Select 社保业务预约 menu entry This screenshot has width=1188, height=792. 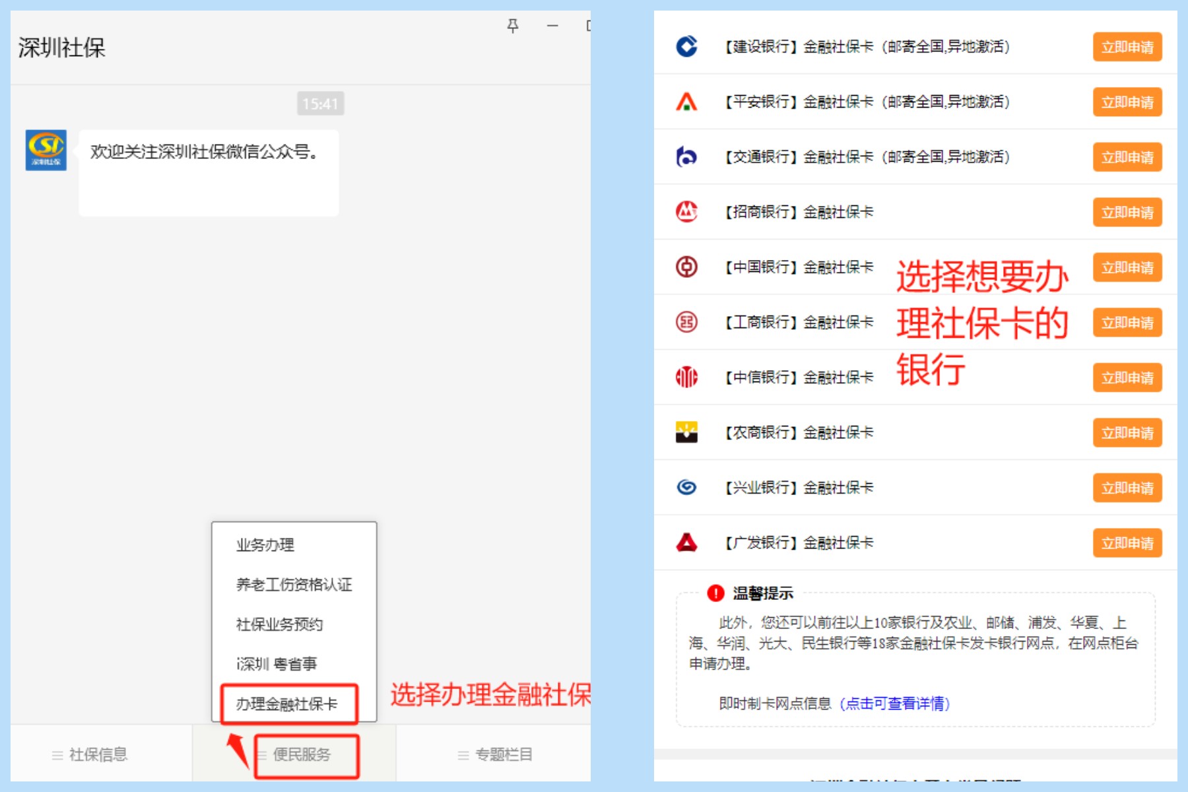[280, 624]
